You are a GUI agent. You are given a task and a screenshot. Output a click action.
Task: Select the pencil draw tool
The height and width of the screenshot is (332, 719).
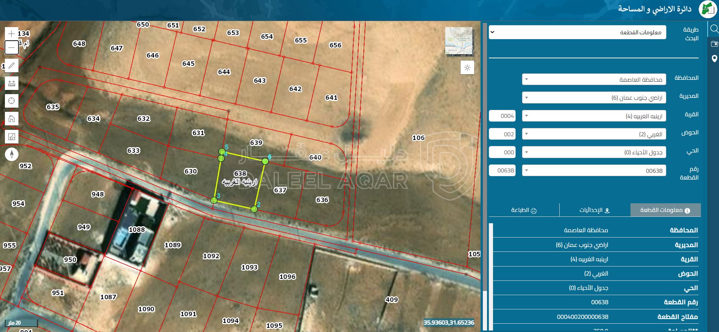point(11,65)
